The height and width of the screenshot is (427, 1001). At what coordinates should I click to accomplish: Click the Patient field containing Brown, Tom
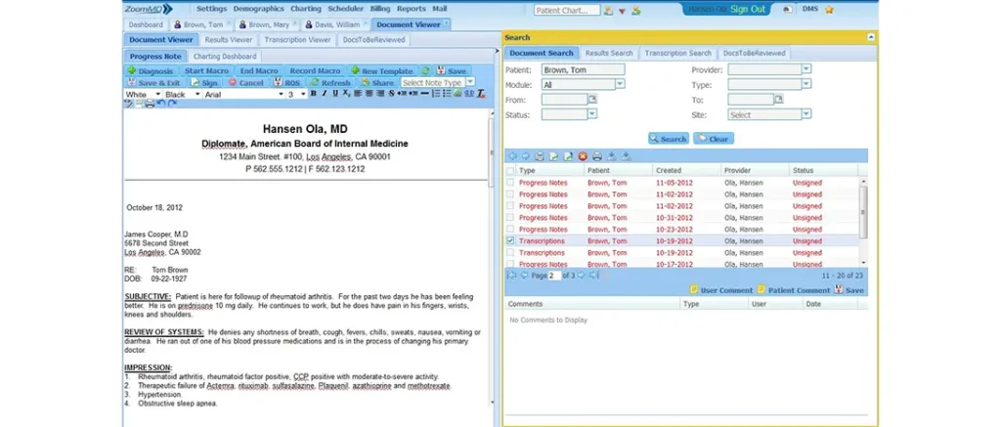(584, 69)
